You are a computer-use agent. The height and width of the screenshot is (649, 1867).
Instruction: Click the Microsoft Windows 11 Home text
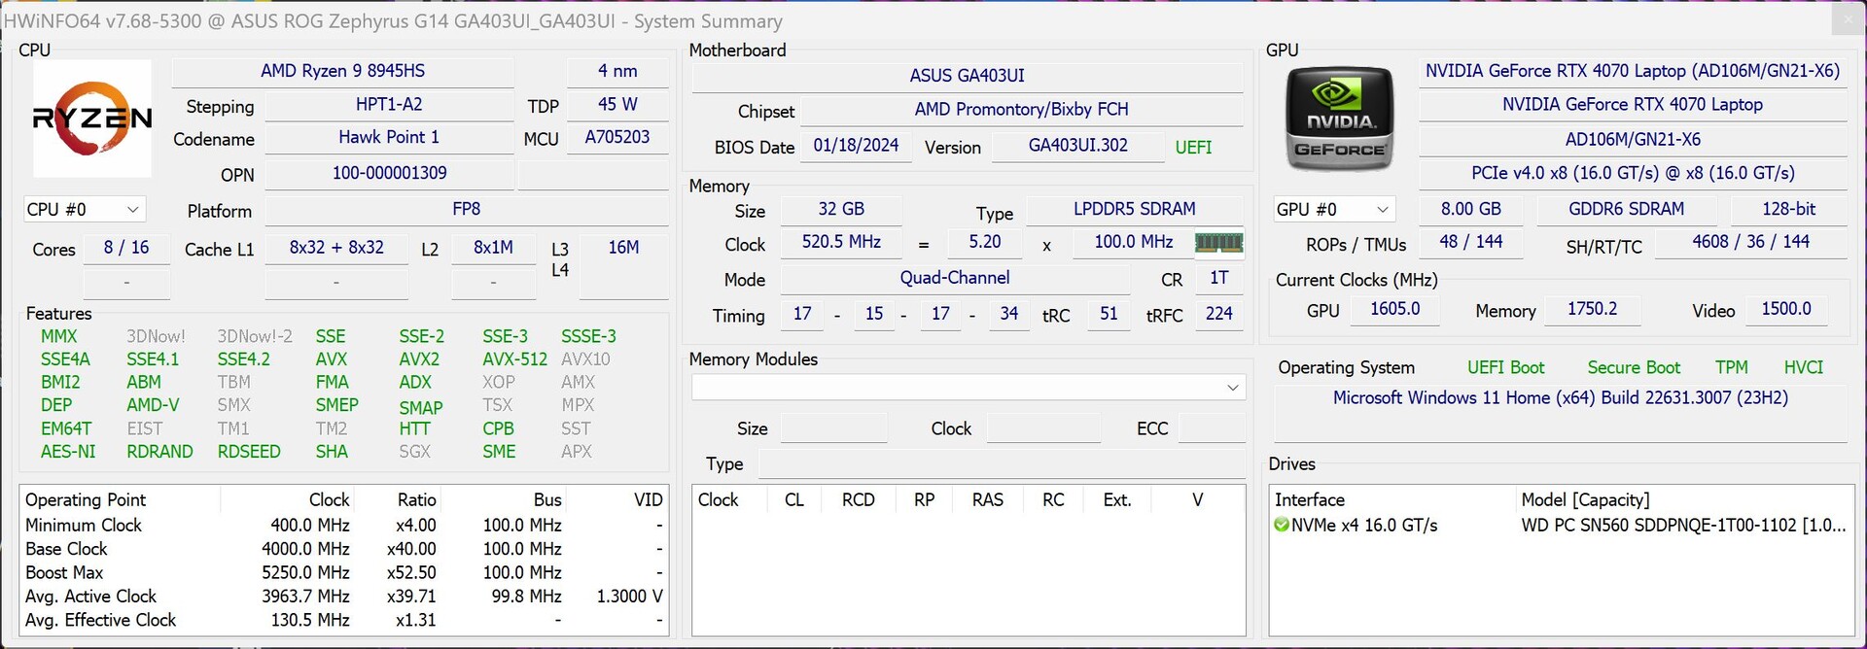1560,398
